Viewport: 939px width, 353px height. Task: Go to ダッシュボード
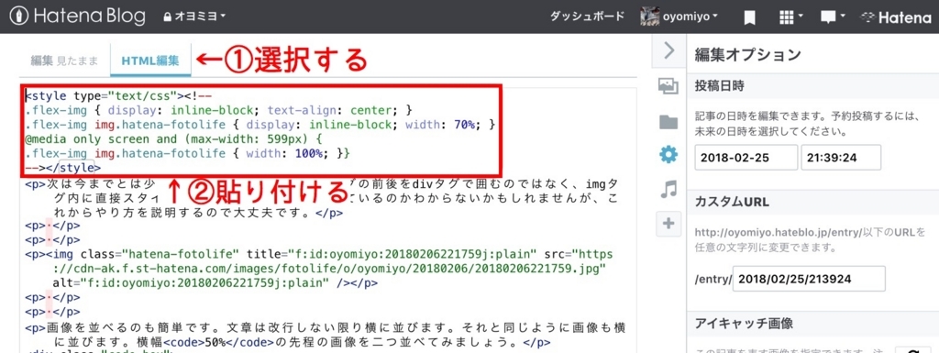point(587,17)
